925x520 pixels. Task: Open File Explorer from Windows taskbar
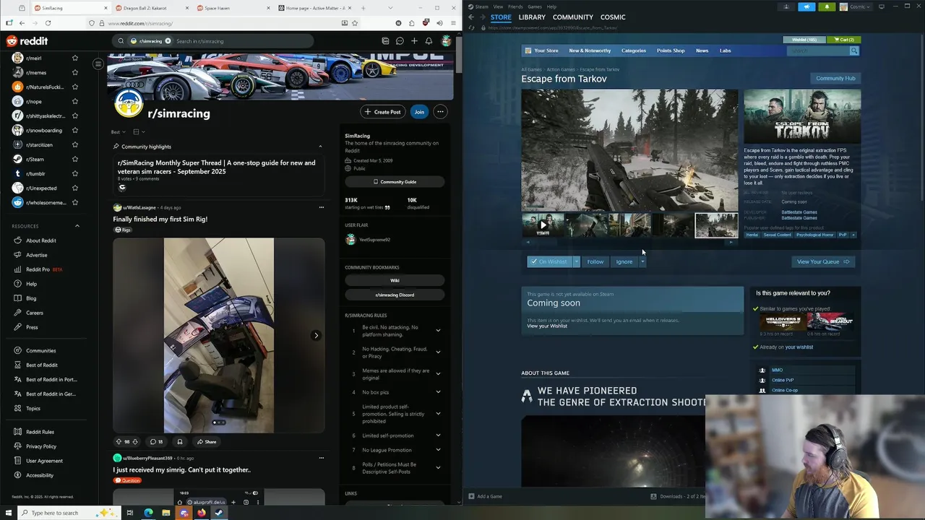[x=166, y=513]
